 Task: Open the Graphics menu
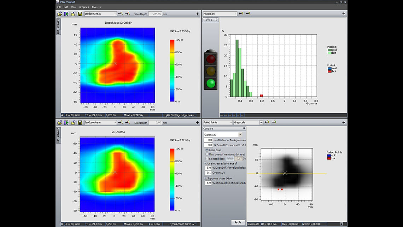click(x=84, y=7)
